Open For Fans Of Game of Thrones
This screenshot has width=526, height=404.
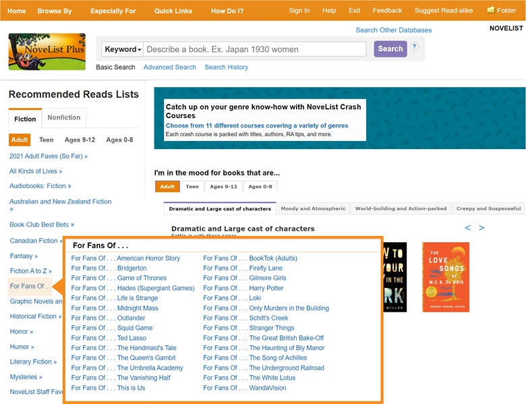coord(119,278)
